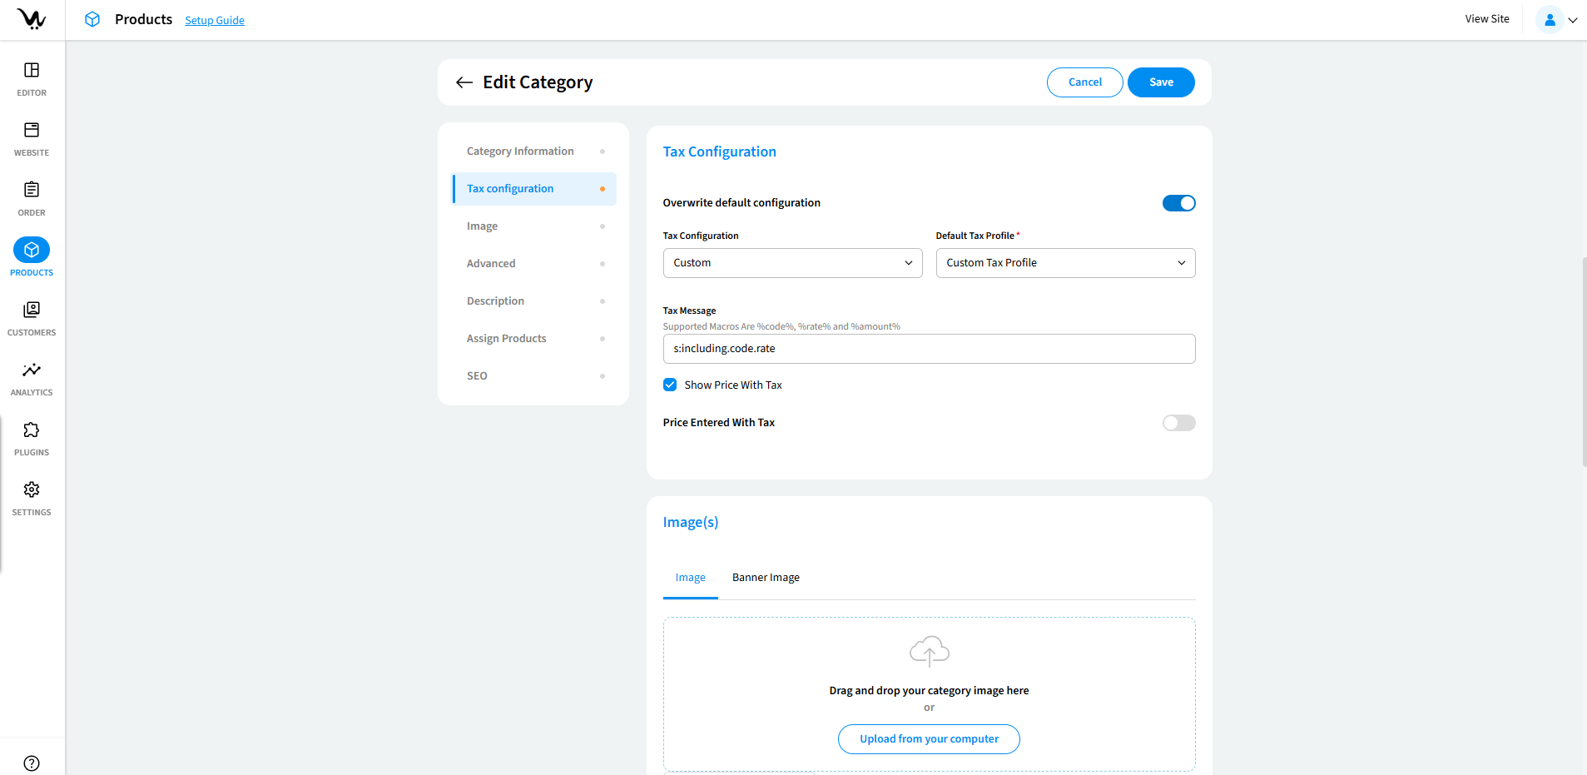Screen dimensions: 1587x775
Task: Open the user account menu dropdown
Action: [1556, 20]
